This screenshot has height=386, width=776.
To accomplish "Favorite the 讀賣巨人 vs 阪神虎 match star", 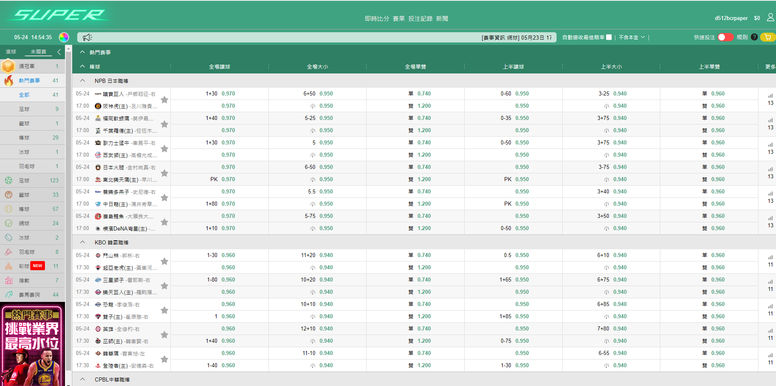I will coord(164,100).
